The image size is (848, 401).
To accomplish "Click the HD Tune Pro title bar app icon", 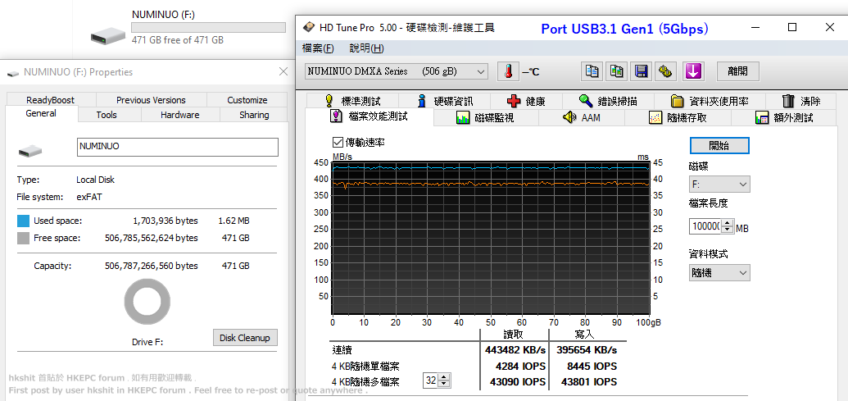I will [x=308, y=27].
